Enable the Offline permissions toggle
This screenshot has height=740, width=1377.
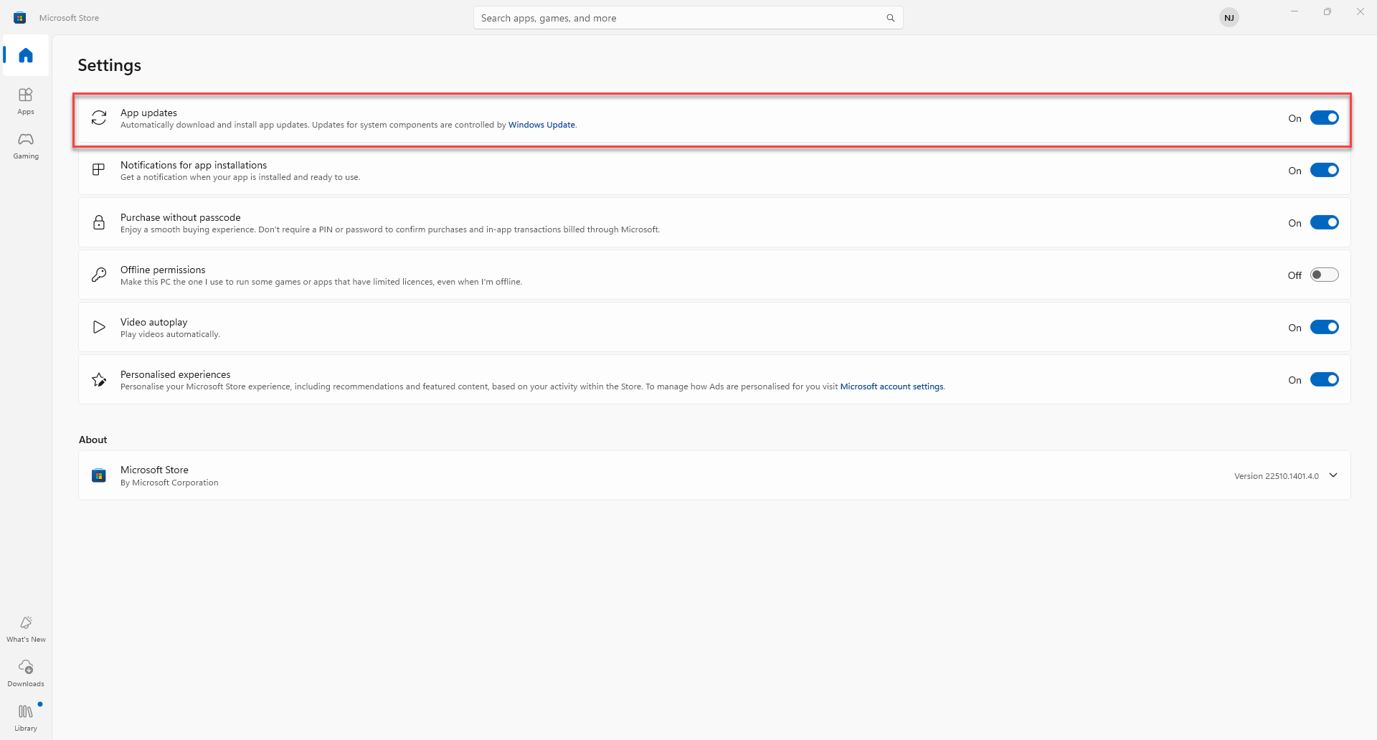click(x=1324, y=275)
